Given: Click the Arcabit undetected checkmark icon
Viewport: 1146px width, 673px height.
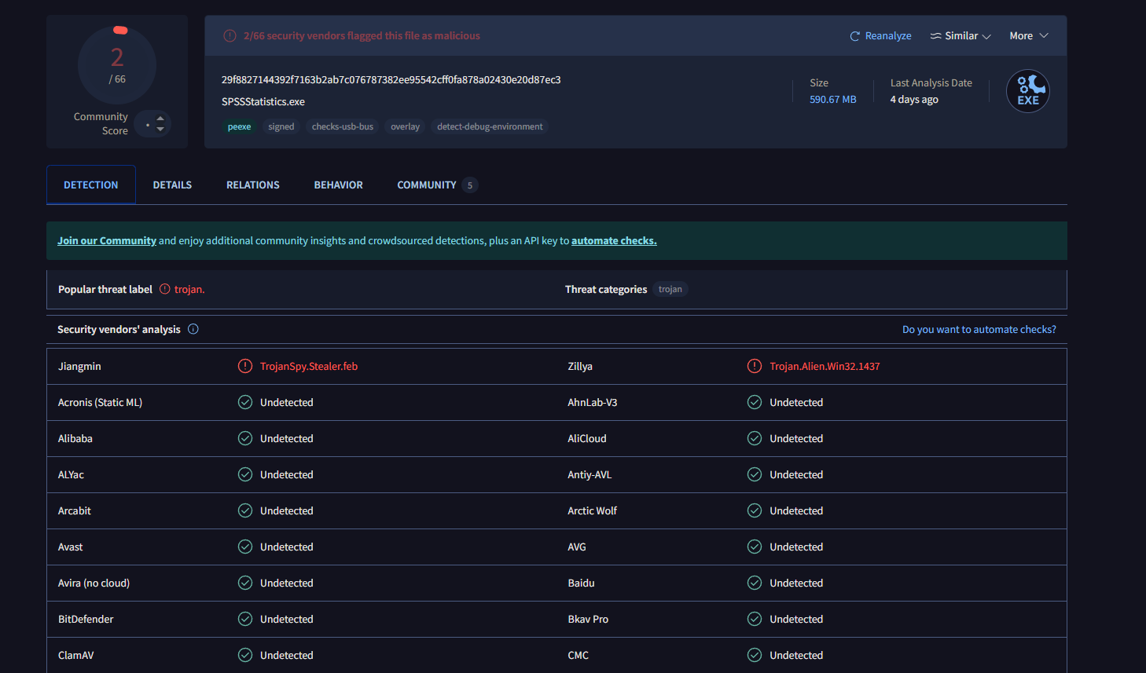Looking at the screenshot, I should pos(245,510).
